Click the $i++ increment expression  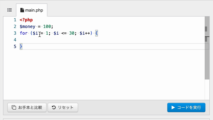pyautogui.click(x=85, y=33)
